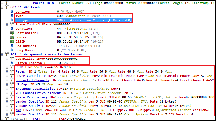The width and height of the screenshot is (216, 121).
Task: Expand the Frame Control Flags node
Action: pos(7,24)
